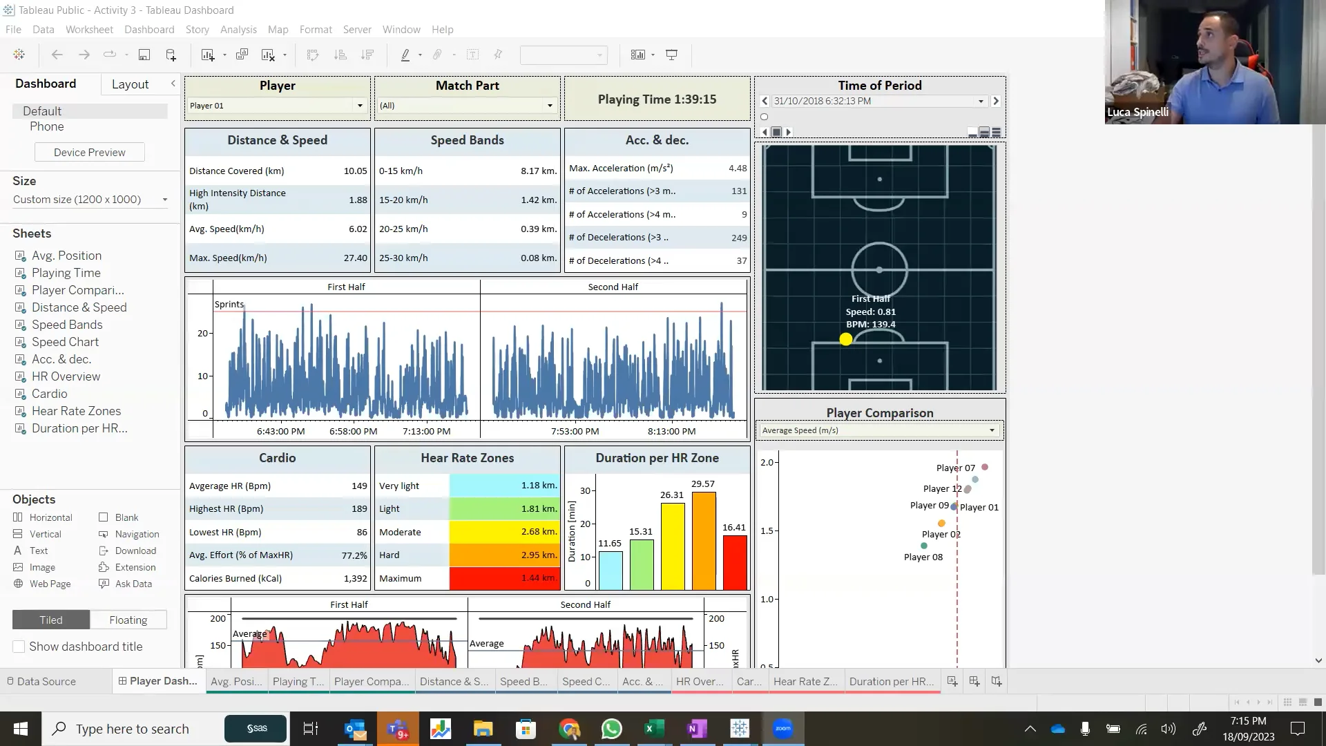The width and height of the screenshot is (1326, 746).
Task: Switch to the Layout tab
Action: pyautogui.click(x=130, y=84)
